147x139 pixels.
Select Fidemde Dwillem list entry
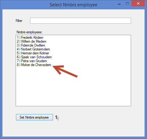click(x=31, y=45)
